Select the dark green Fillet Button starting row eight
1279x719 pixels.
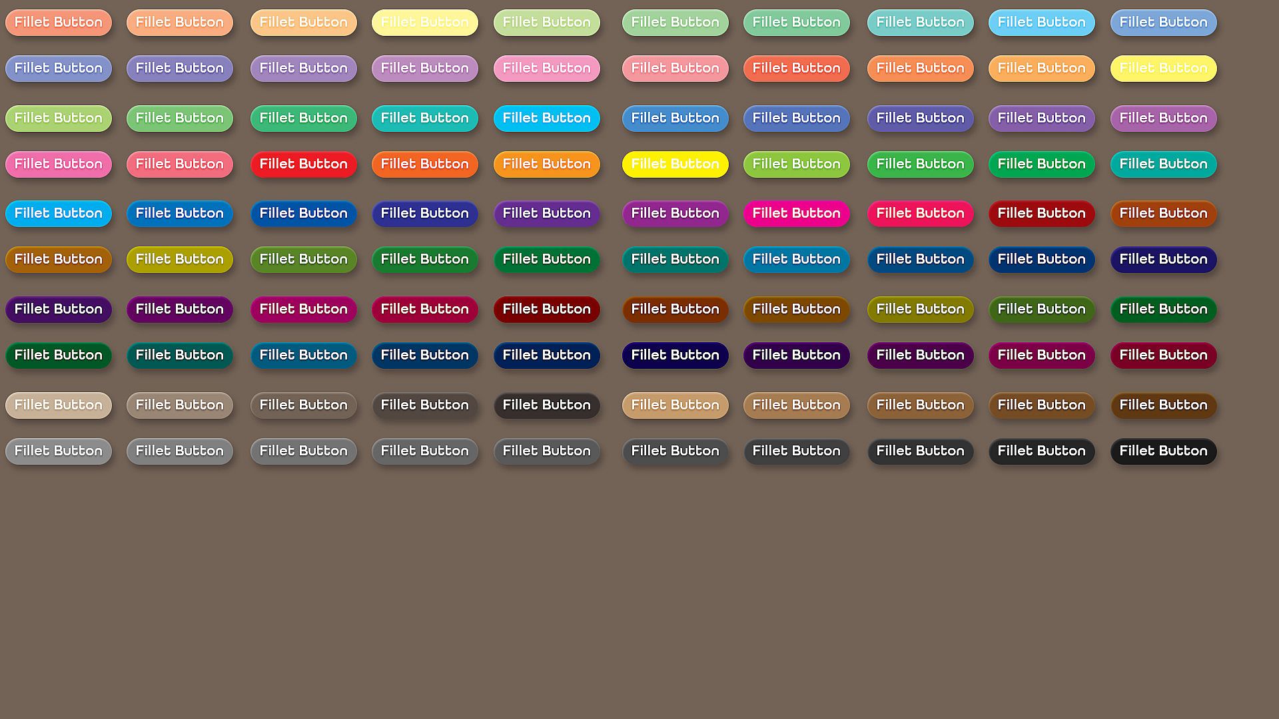59,355
